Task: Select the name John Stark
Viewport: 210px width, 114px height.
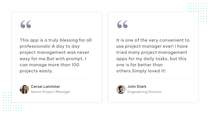Action: click(x=137, y=87)
